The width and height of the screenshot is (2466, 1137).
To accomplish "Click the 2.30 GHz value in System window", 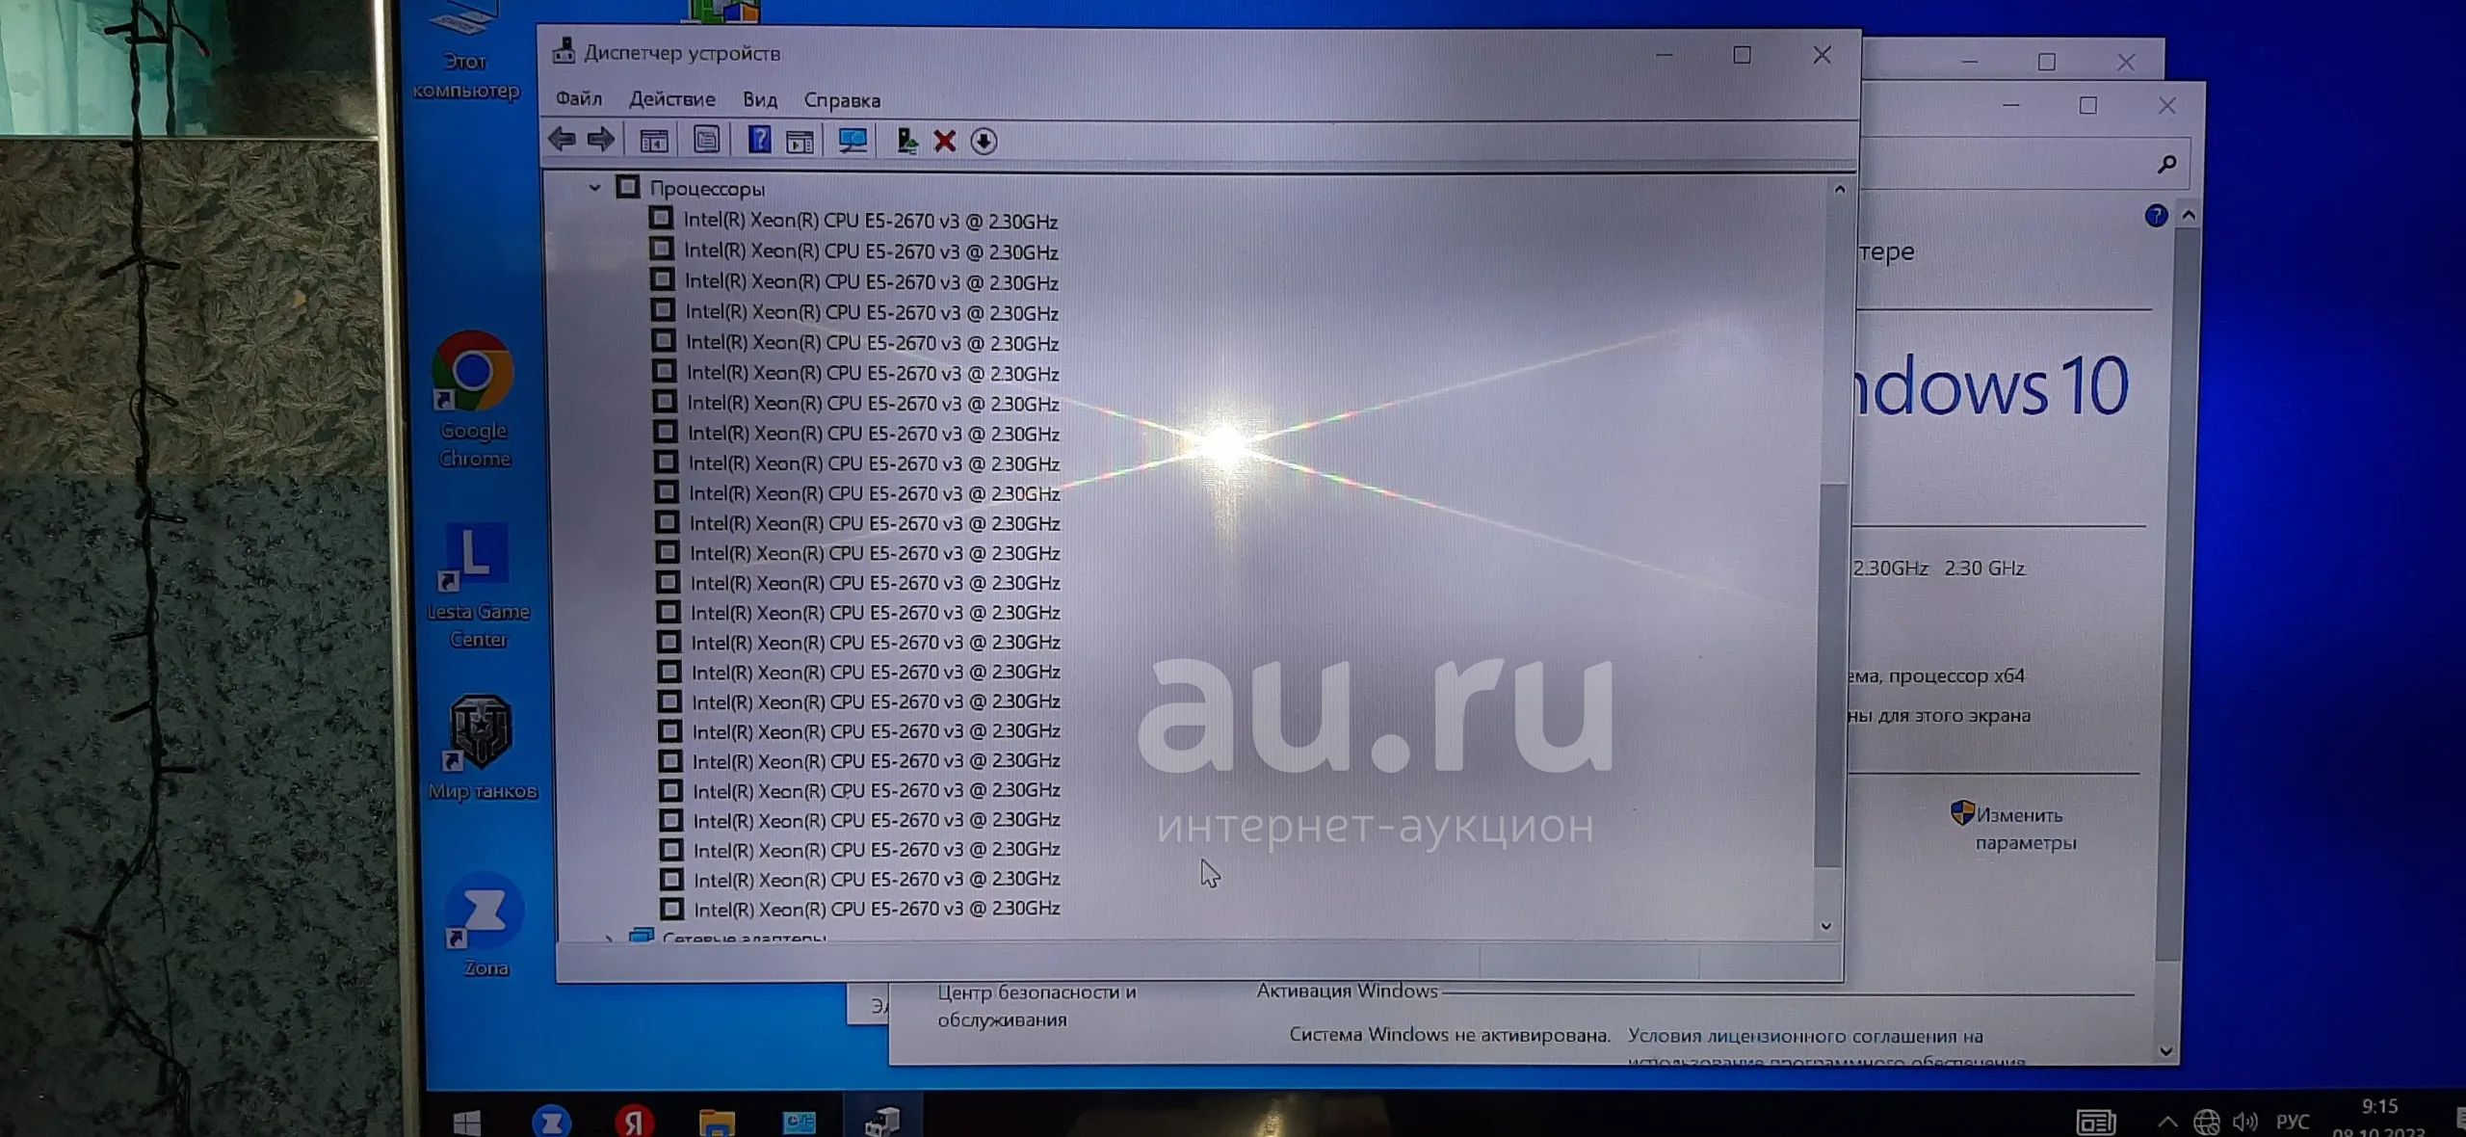I will 1984,568.
